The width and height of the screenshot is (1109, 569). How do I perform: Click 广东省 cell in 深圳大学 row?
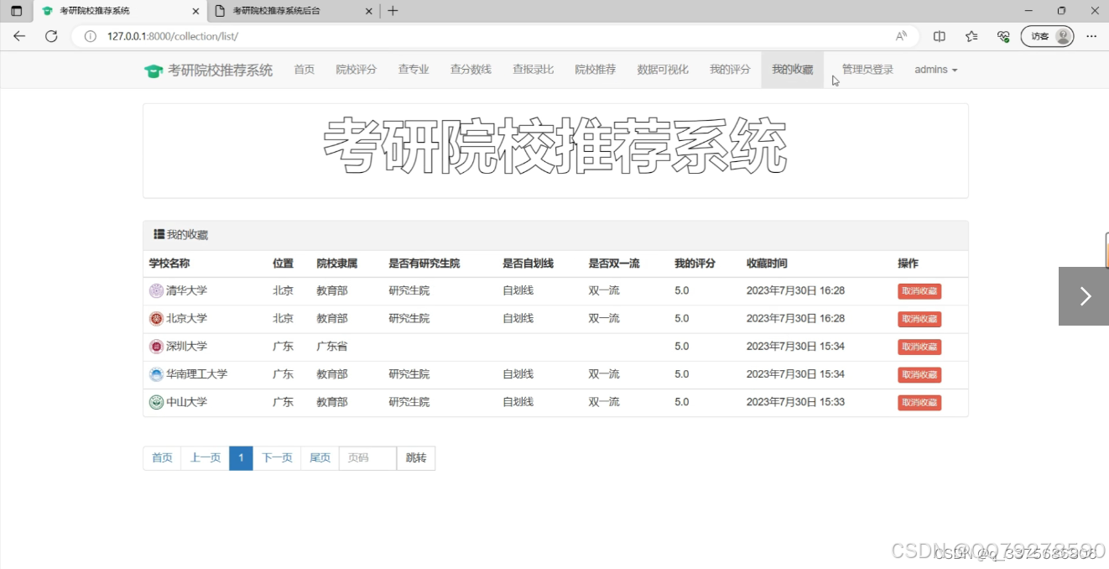point(331,346)
